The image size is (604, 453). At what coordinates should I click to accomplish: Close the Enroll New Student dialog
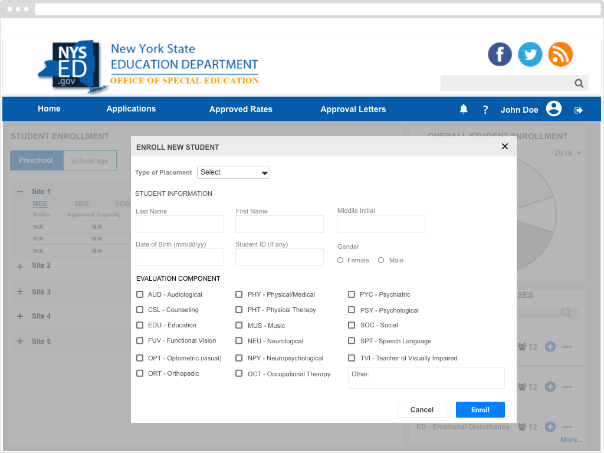504,146
